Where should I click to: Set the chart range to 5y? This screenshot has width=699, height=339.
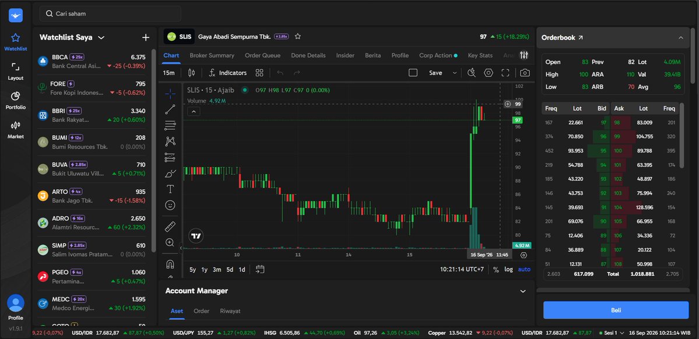coord(192,269)
